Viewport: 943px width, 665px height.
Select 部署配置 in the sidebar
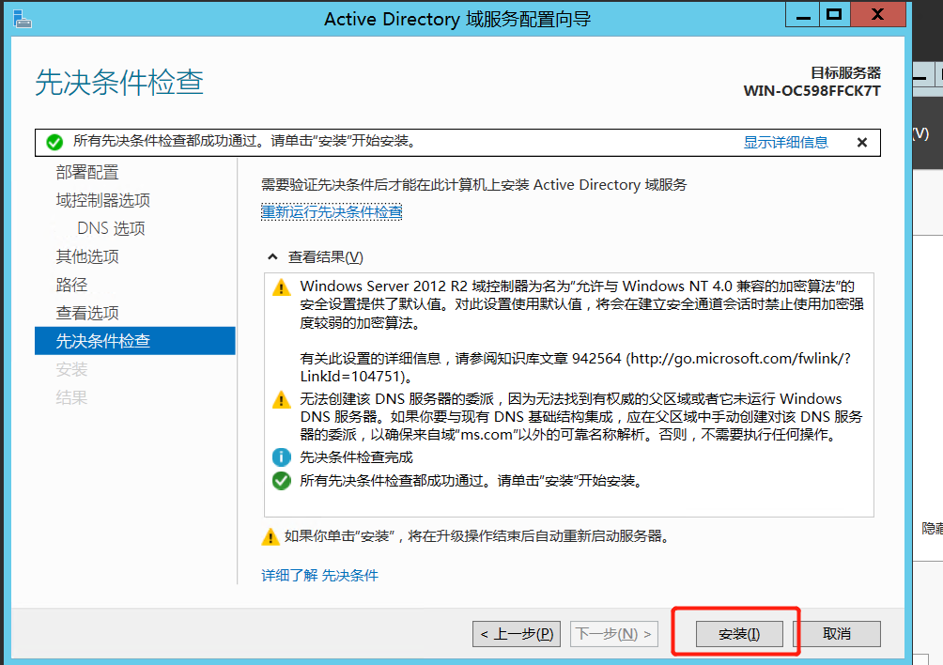pyautogui.click(x=87, y=173)
